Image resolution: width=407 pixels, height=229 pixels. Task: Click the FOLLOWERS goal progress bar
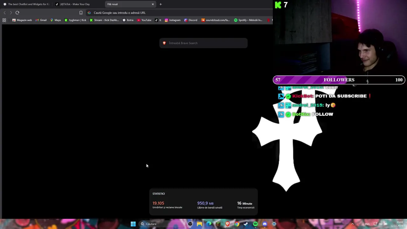(x=339, y=80)
